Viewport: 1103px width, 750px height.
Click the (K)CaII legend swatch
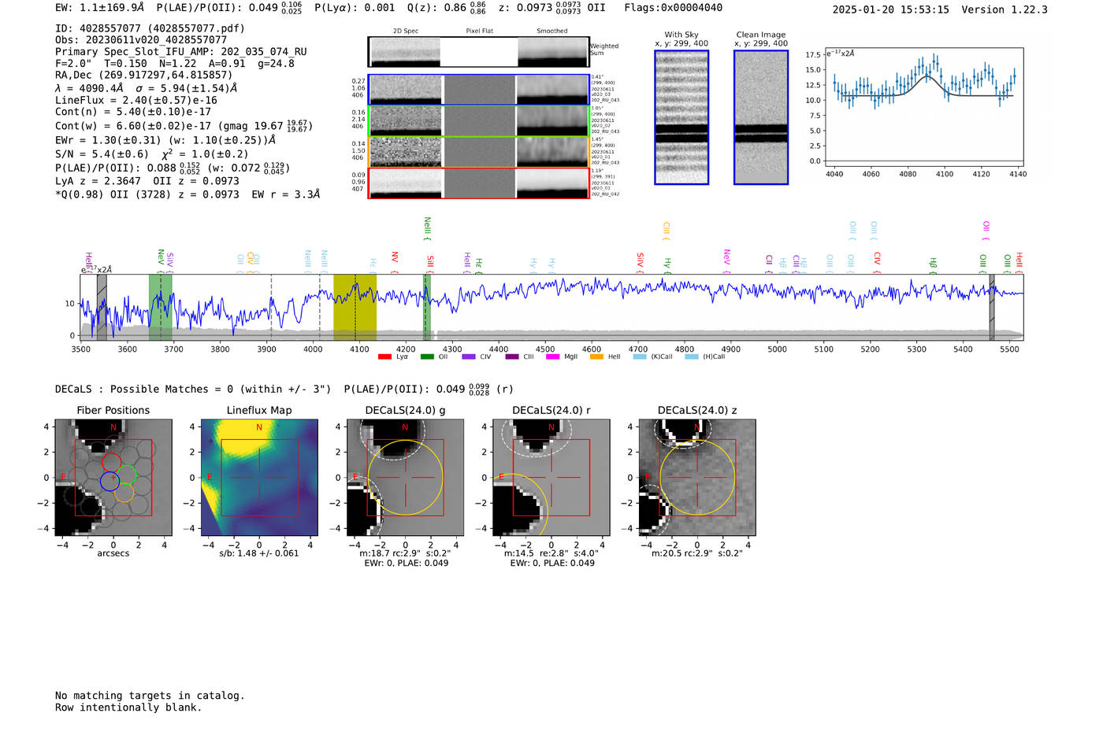pos(640,357)
